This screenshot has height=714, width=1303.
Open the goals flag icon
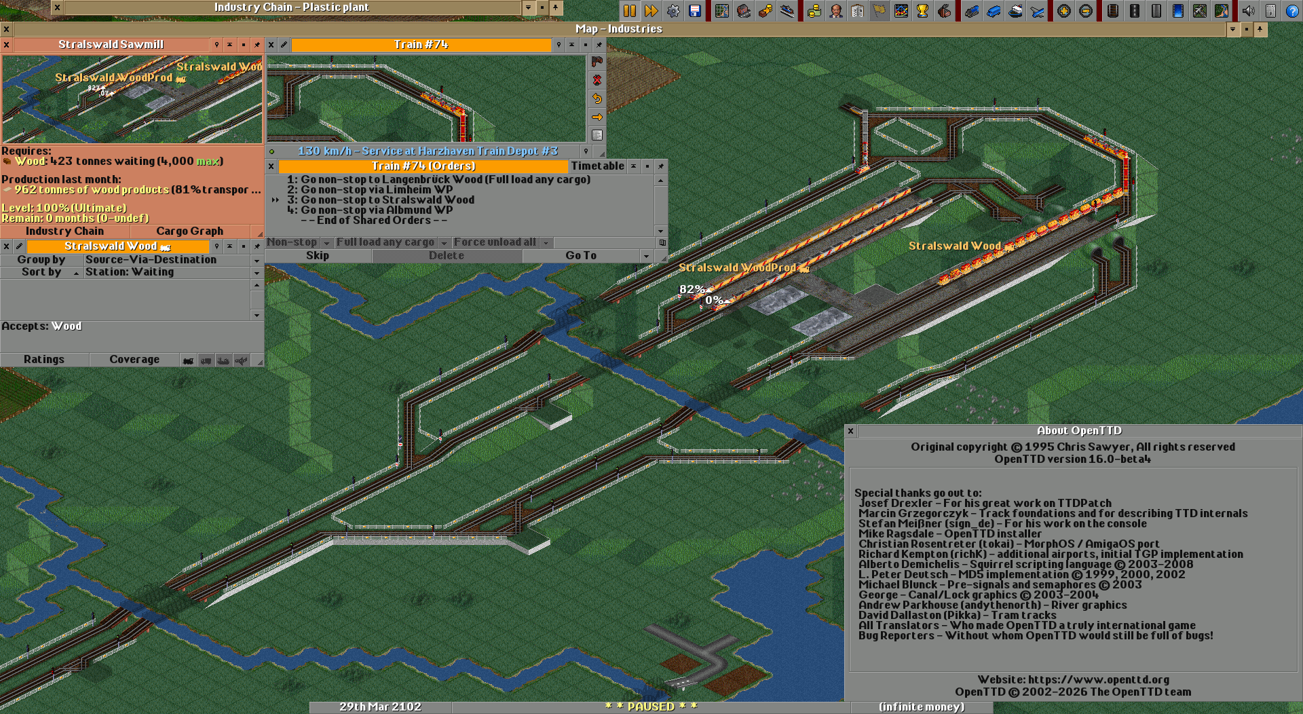[x=880, y=11]
